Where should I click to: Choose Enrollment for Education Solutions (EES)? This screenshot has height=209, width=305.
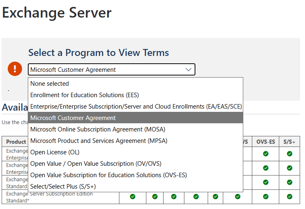(x=135, y=95)
